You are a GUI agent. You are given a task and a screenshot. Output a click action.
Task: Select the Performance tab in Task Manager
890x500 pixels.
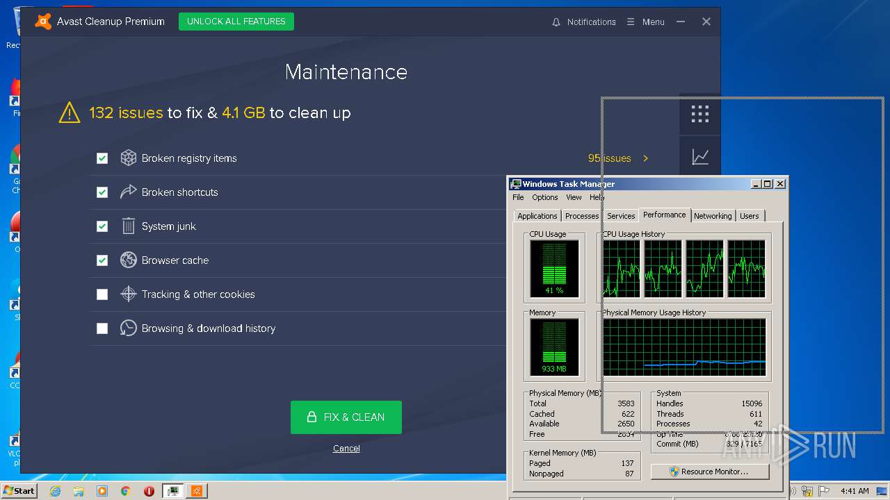pyautogui.click(x=664, y=215)
